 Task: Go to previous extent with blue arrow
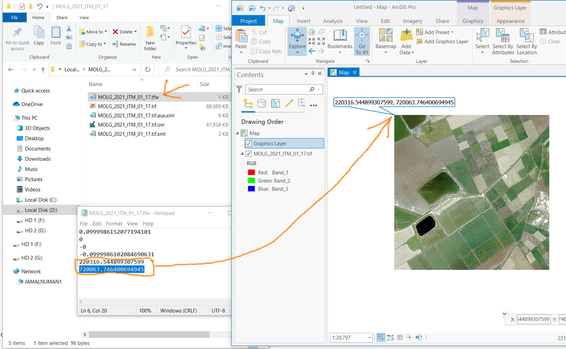point(312,51)
